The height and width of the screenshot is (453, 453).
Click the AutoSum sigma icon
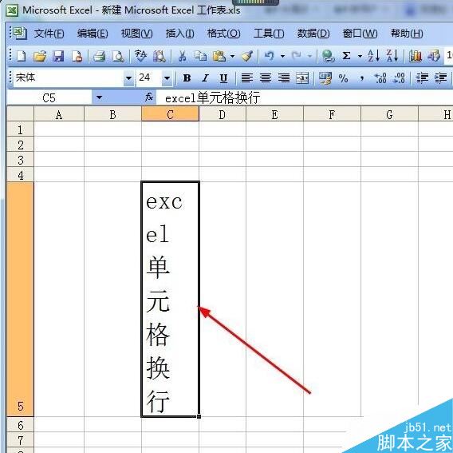pos(346,56)
